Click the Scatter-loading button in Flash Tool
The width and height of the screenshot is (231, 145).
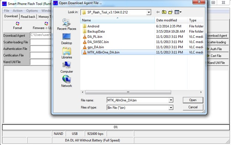[218, 42]
